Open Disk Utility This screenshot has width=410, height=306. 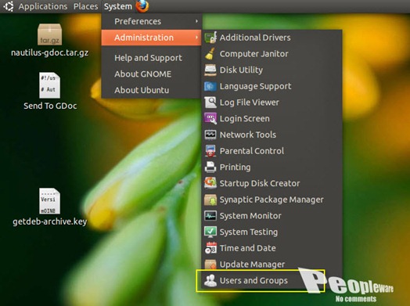click(x=272, y=70)
